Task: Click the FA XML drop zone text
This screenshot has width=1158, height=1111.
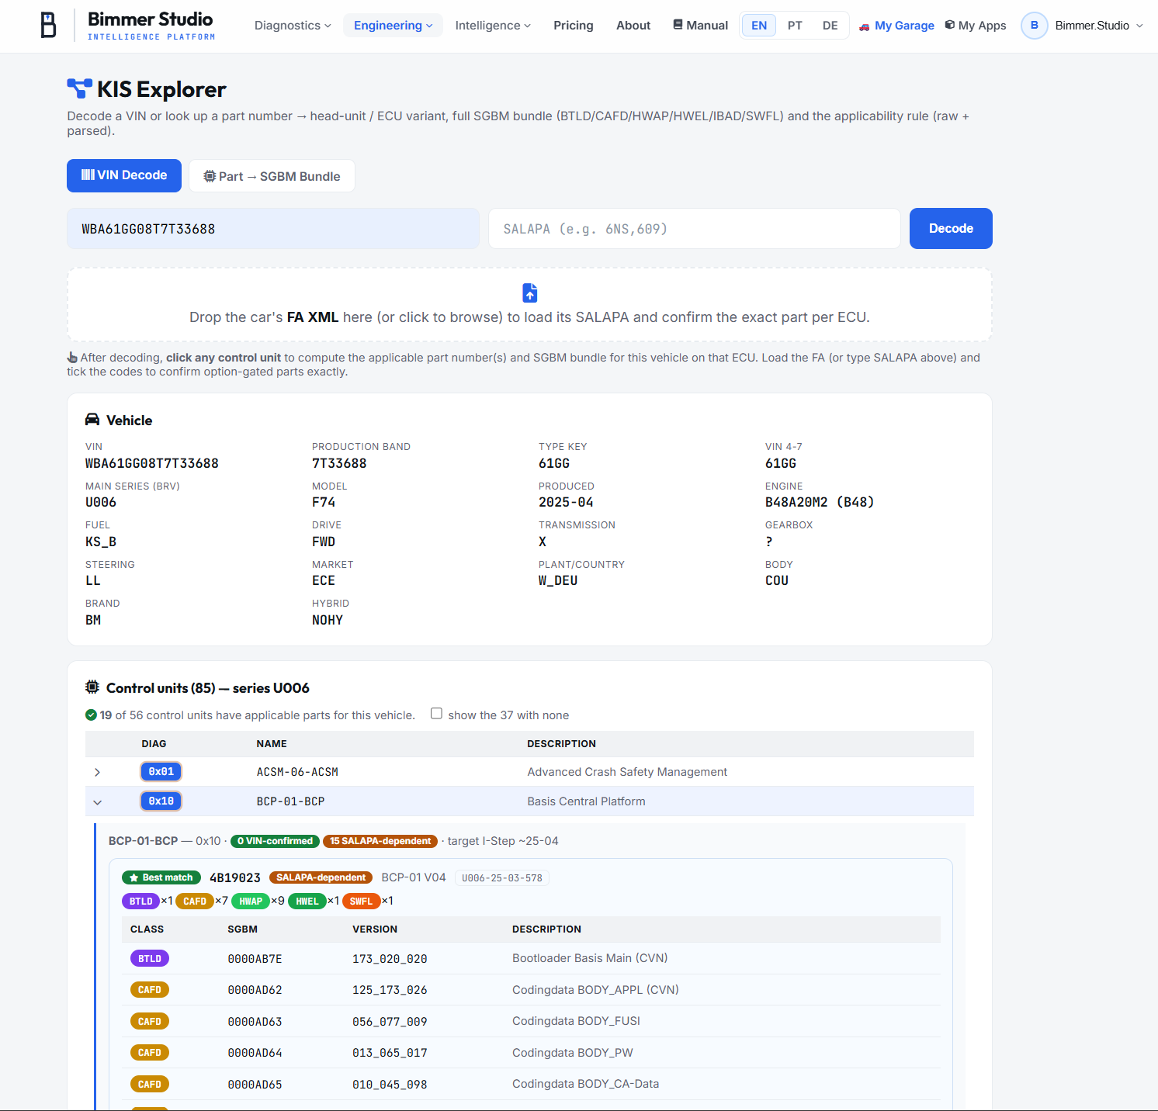Action: tap(529, 317)
